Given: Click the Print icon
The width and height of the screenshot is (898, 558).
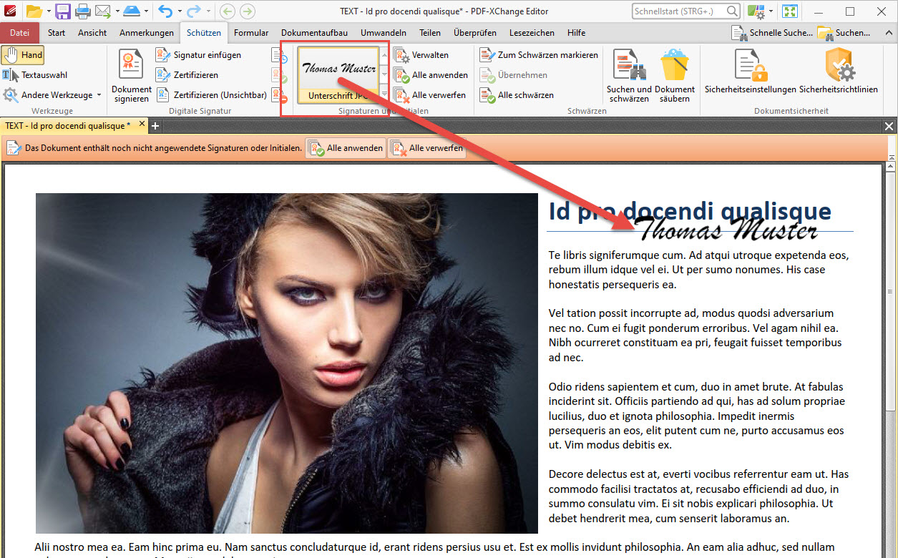Looking at the screenshot, I should point(83,11).
